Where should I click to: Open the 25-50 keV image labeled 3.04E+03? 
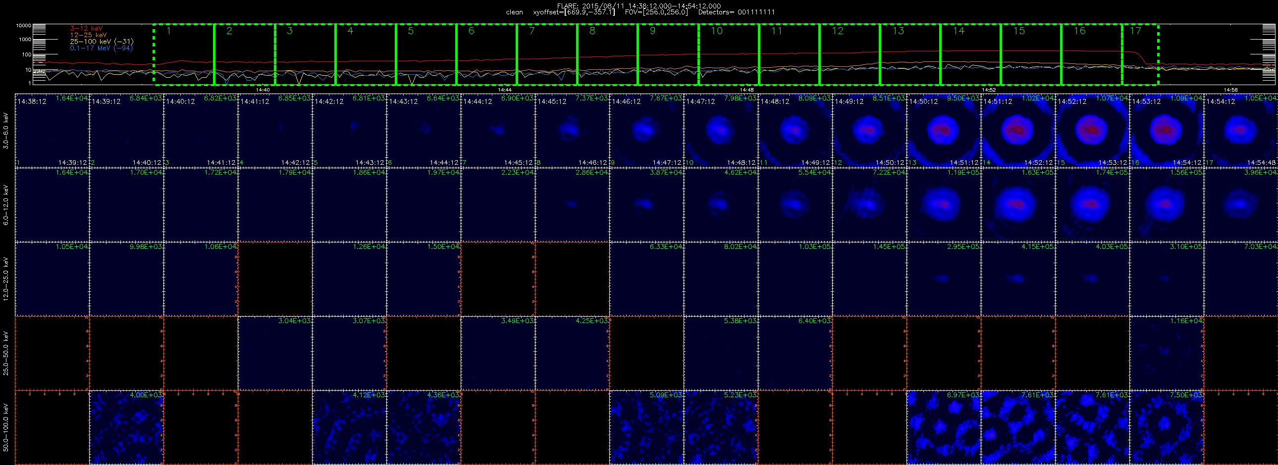[x=275, y=353]
